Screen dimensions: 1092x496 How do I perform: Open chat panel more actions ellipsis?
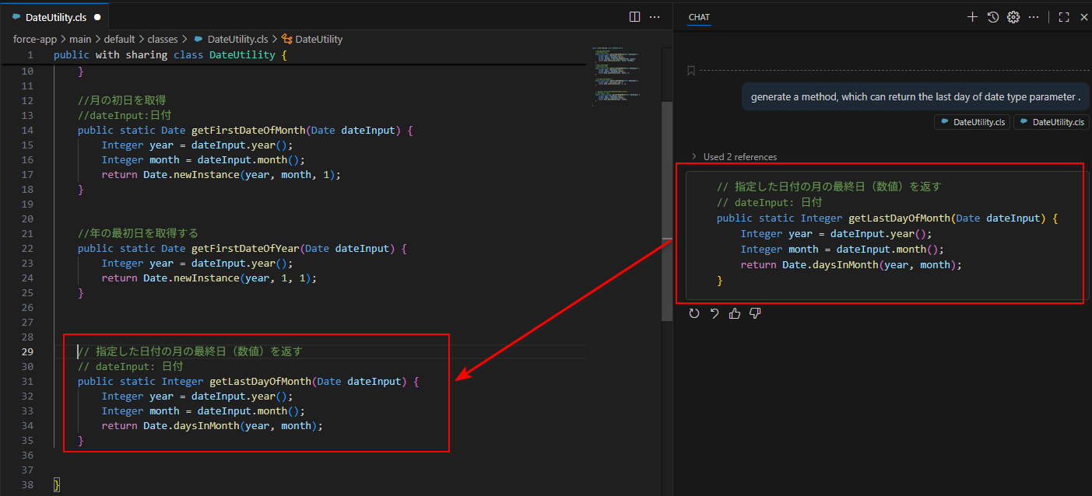pos(1034,17)
